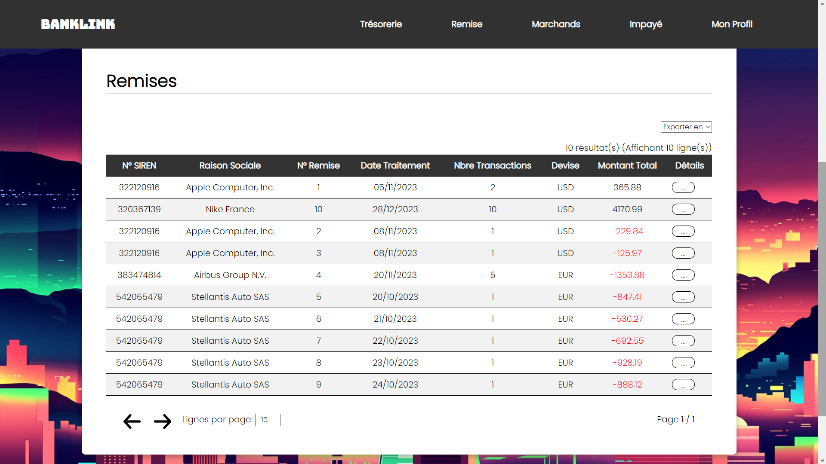
Task: Click Airbus Group N.V. company name
Action: pos(230,275)
